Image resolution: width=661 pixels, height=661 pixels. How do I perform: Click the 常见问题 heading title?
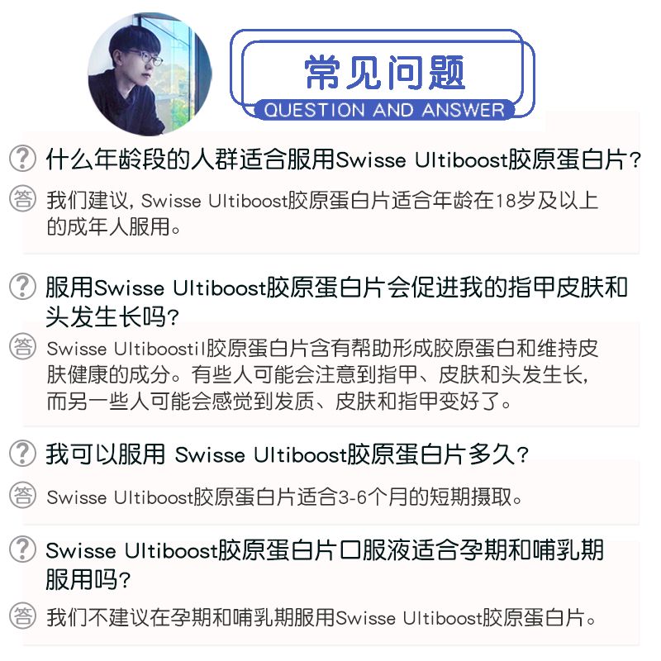384,73
